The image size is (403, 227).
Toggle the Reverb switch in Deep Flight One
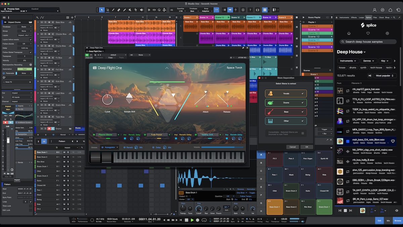coord(124,147)
